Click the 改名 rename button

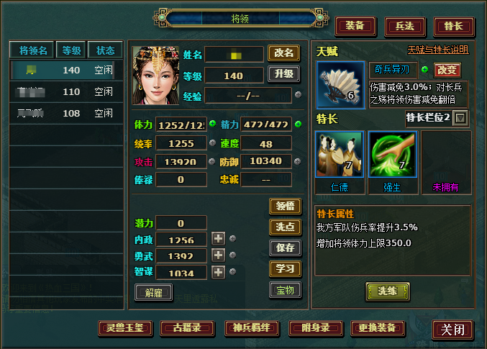pos(284,53)
